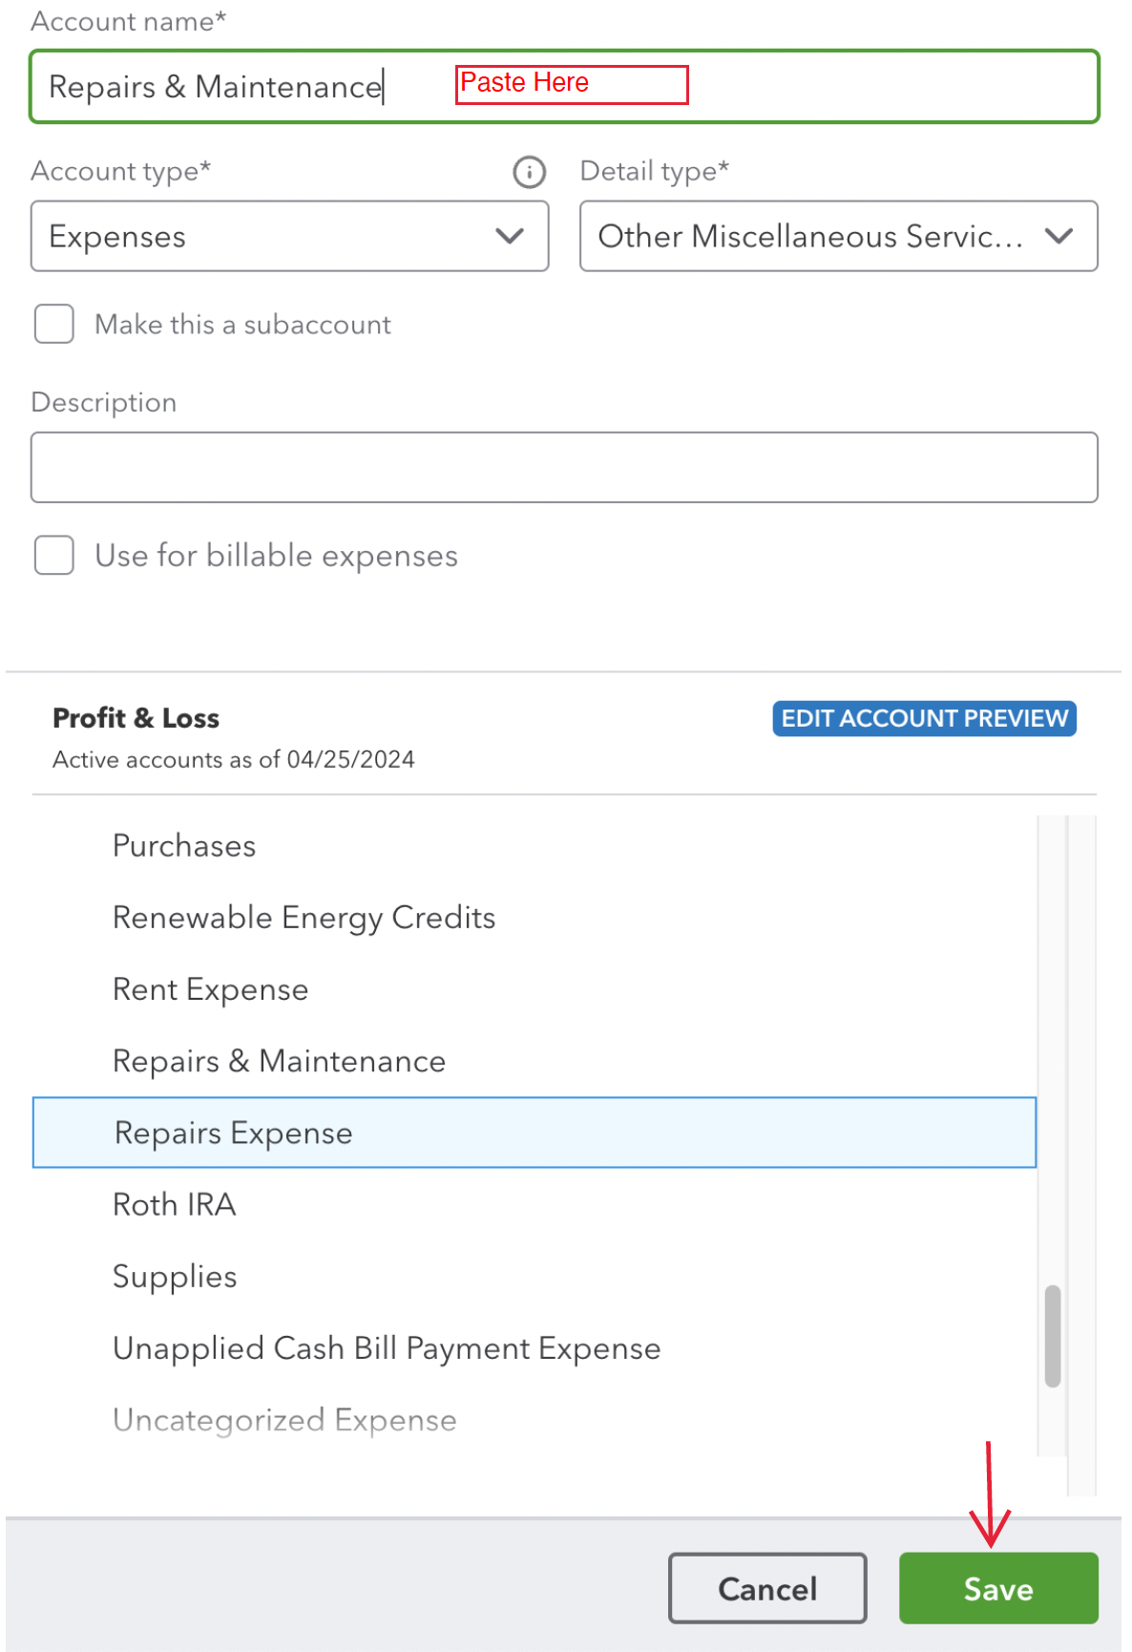Select Unapplied Cash Bill Payment Expense

[x=386, y=1347]
